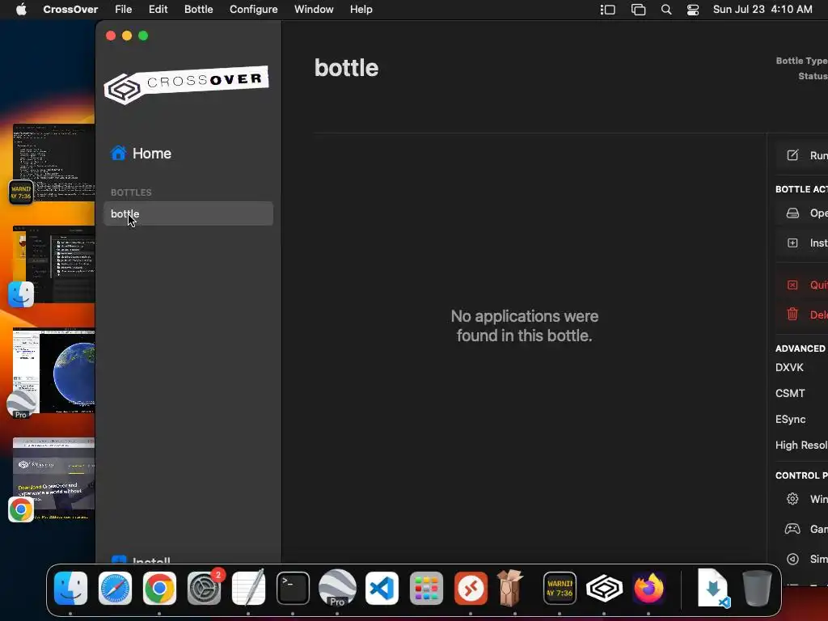Click the Install plus-box icon in Bottle Actions
Viewport: 828px width, 621px height.
[792, 243]
